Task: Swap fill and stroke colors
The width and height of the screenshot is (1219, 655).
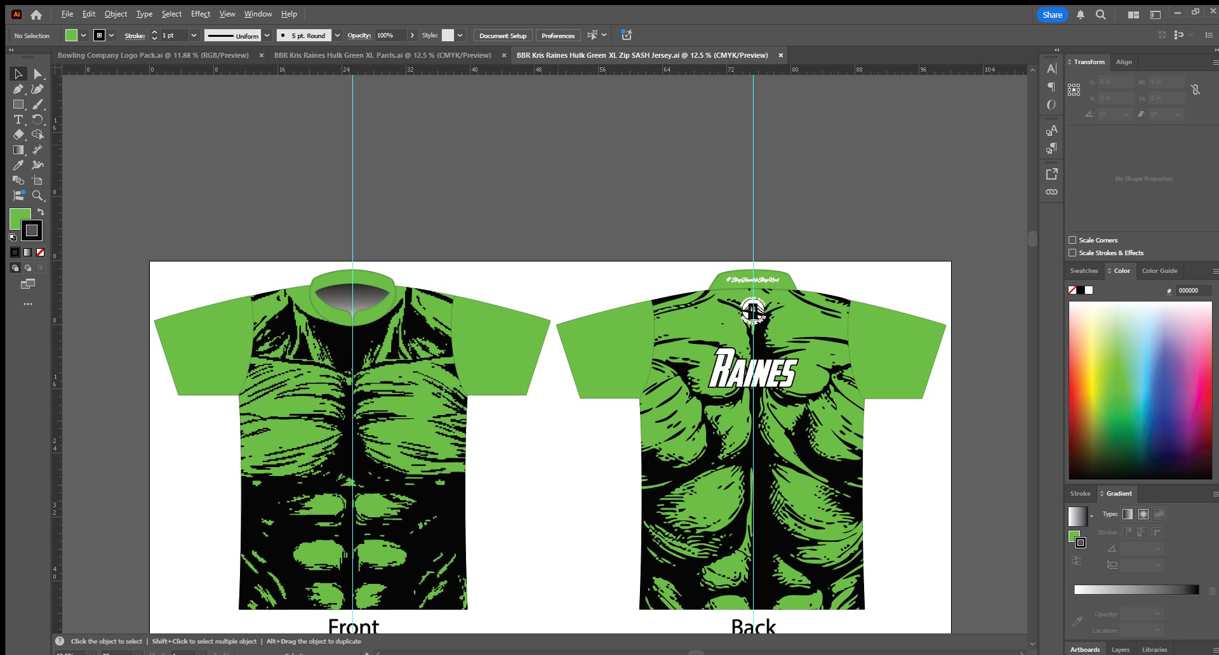Action: click(41, 212)
